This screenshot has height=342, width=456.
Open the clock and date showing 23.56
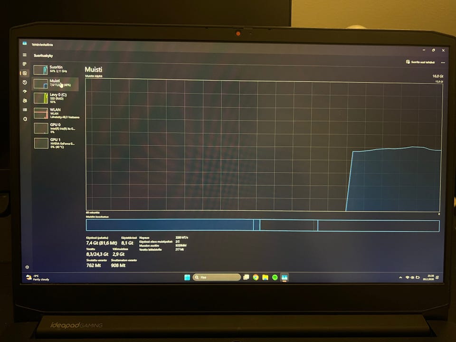pyautogui.click(x=428, y=277)
